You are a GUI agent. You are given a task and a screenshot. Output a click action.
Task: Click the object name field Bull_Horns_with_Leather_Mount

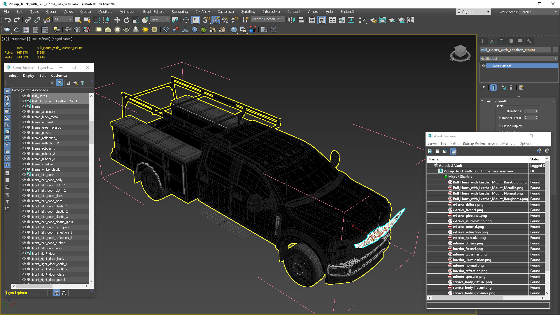(515, 50)
